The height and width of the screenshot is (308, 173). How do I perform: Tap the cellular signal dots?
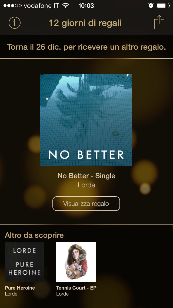click(12, 5)
